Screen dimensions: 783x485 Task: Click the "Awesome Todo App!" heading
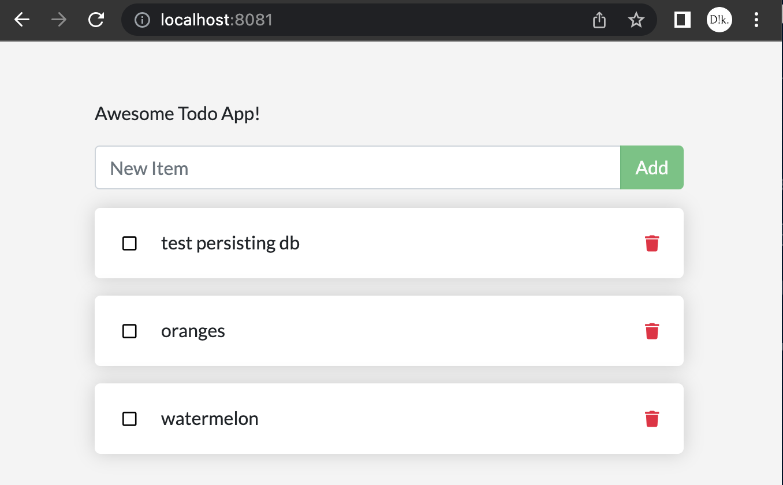coord(177,113)
